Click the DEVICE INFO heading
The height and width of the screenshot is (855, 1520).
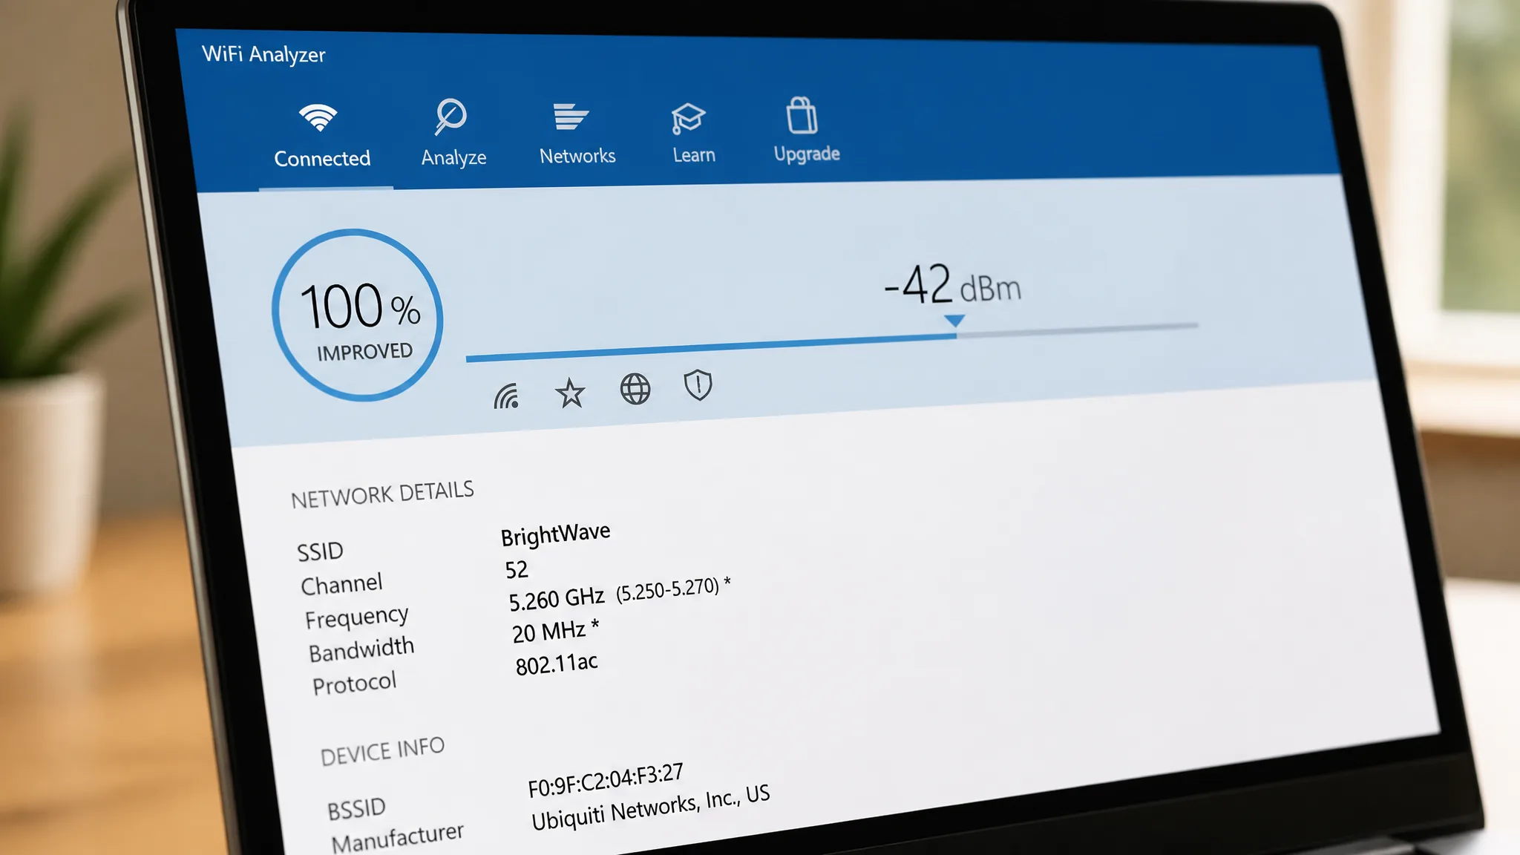click(382, 751)
